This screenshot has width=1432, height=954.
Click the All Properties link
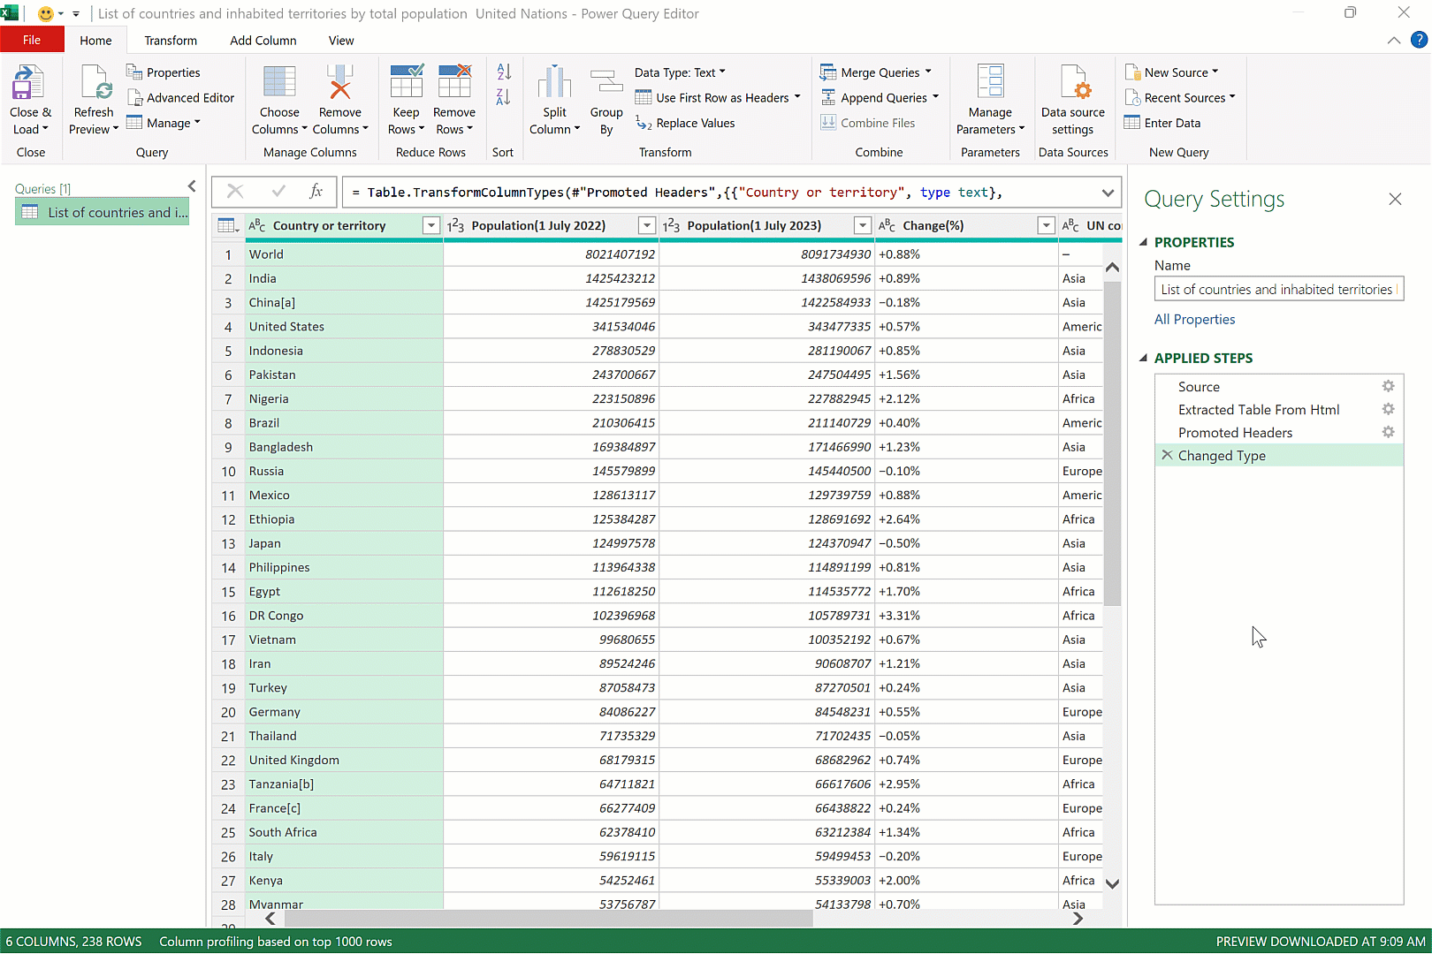point(1194,320)
